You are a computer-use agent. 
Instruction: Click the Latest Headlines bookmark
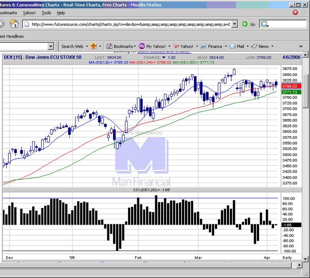point(12,36)
